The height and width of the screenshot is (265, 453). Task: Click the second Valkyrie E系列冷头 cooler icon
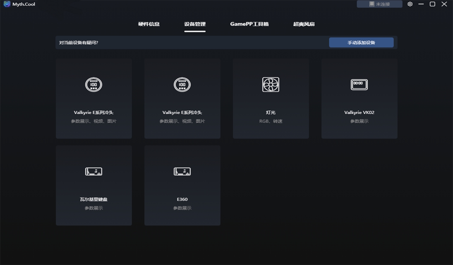pyautogui.click(x=182, y=85)
